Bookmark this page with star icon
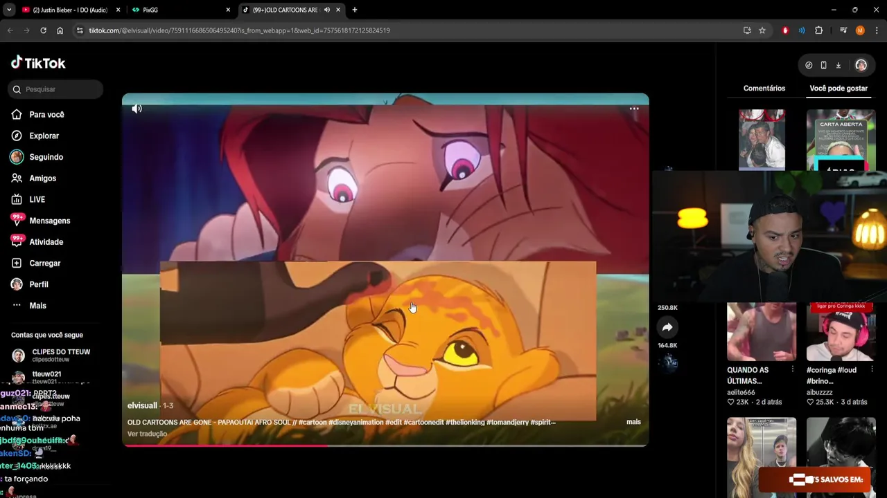Viewport: 887px width, 498px height. point(762,30)
